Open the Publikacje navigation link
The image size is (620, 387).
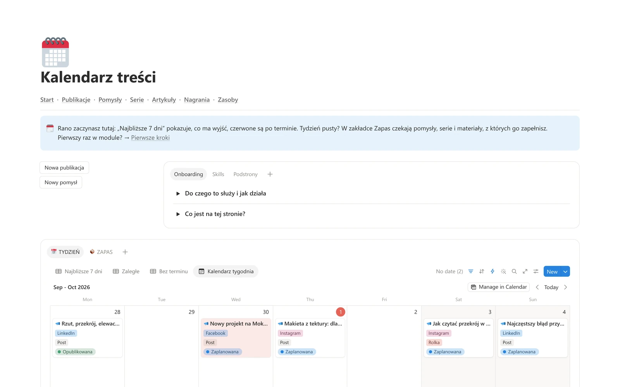click(76, 99)
